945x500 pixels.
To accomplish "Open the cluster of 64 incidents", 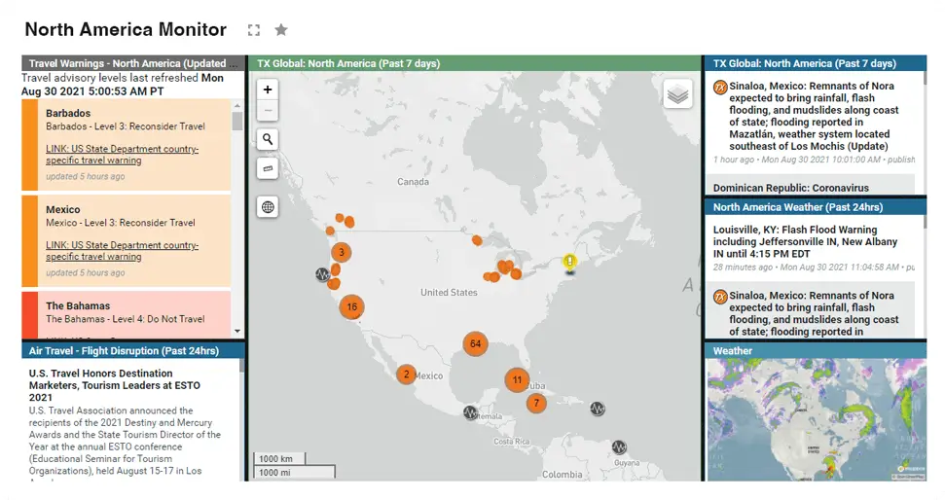I will [x=475, y=343].
